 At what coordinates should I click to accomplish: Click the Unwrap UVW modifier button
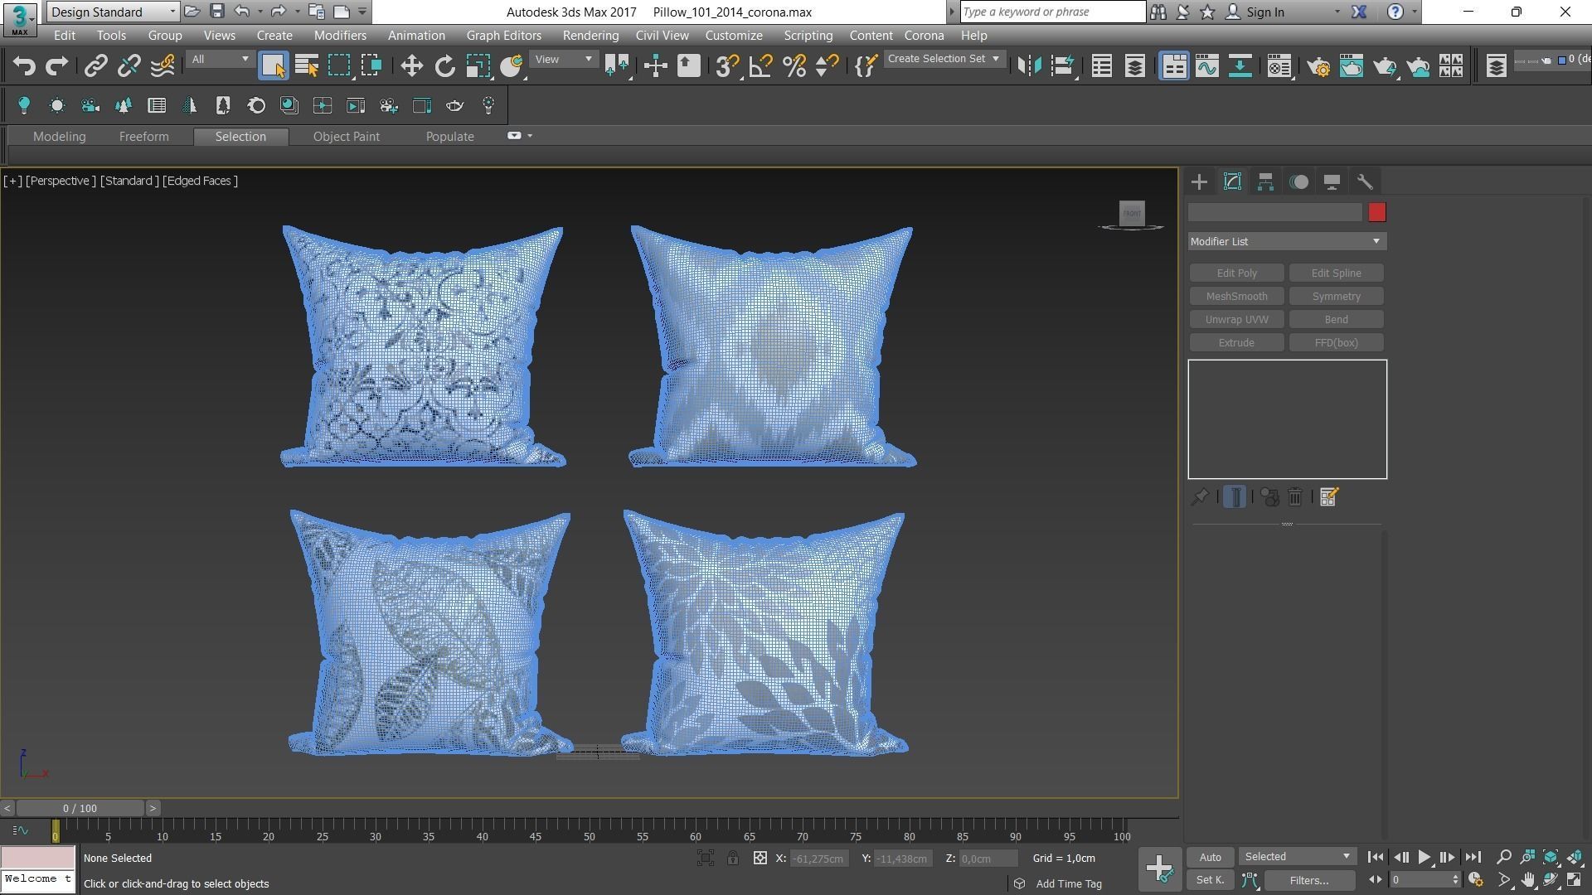click(1236, 320)
